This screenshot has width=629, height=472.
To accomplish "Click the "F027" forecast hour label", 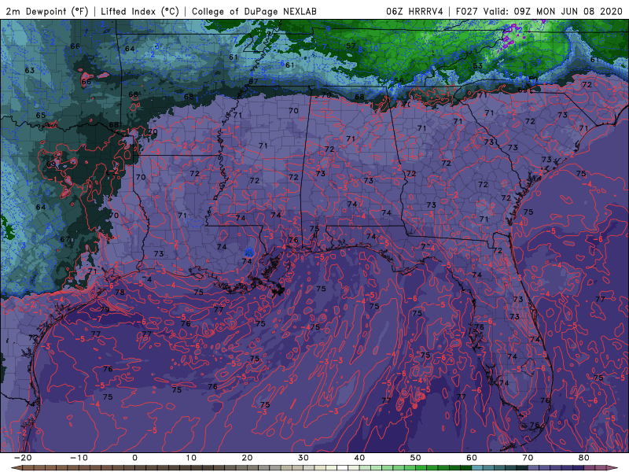I will pyautogui.click(x=467, y=11).
